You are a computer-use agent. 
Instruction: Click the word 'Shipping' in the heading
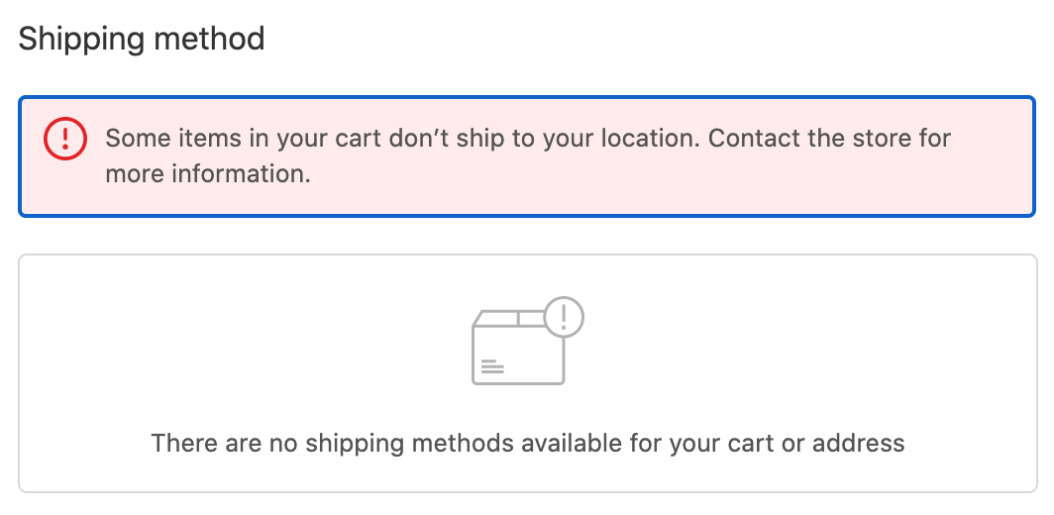tap(81, 39)
